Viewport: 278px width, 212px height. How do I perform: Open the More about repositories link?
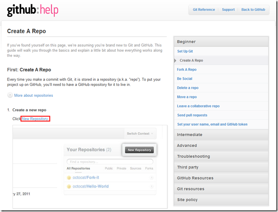click(34, 95)
